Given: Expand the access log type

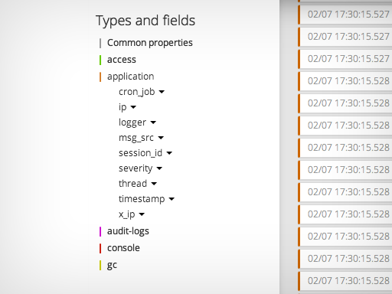Looking at the screenshot, I should (x=122, y=60).
